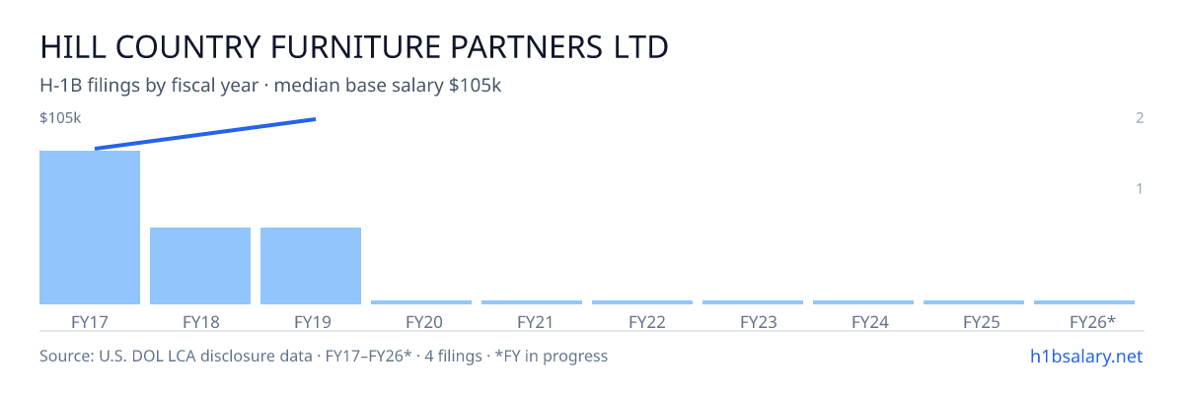Click the FY21 bar stub
Screen dimensions: 1184x394
click(x=532, y=302)
